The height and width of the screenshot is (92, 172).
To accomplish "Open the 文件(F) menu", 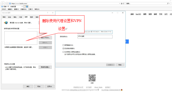I will 4,9.
